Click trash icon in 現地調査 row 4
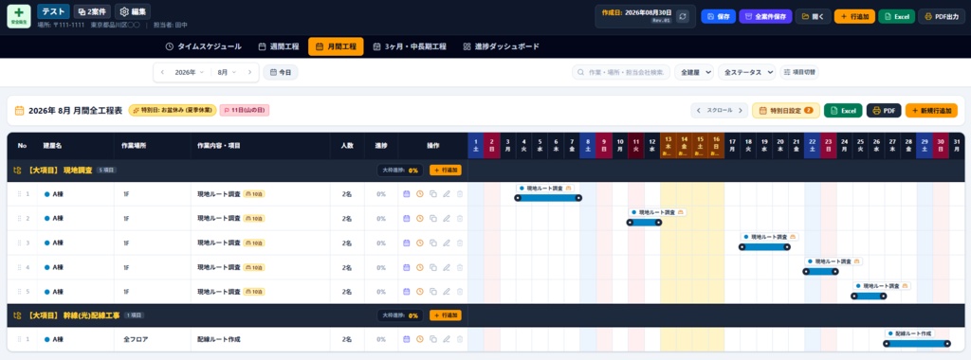Viewport: 971px width, 360px height. click(460, 267)
